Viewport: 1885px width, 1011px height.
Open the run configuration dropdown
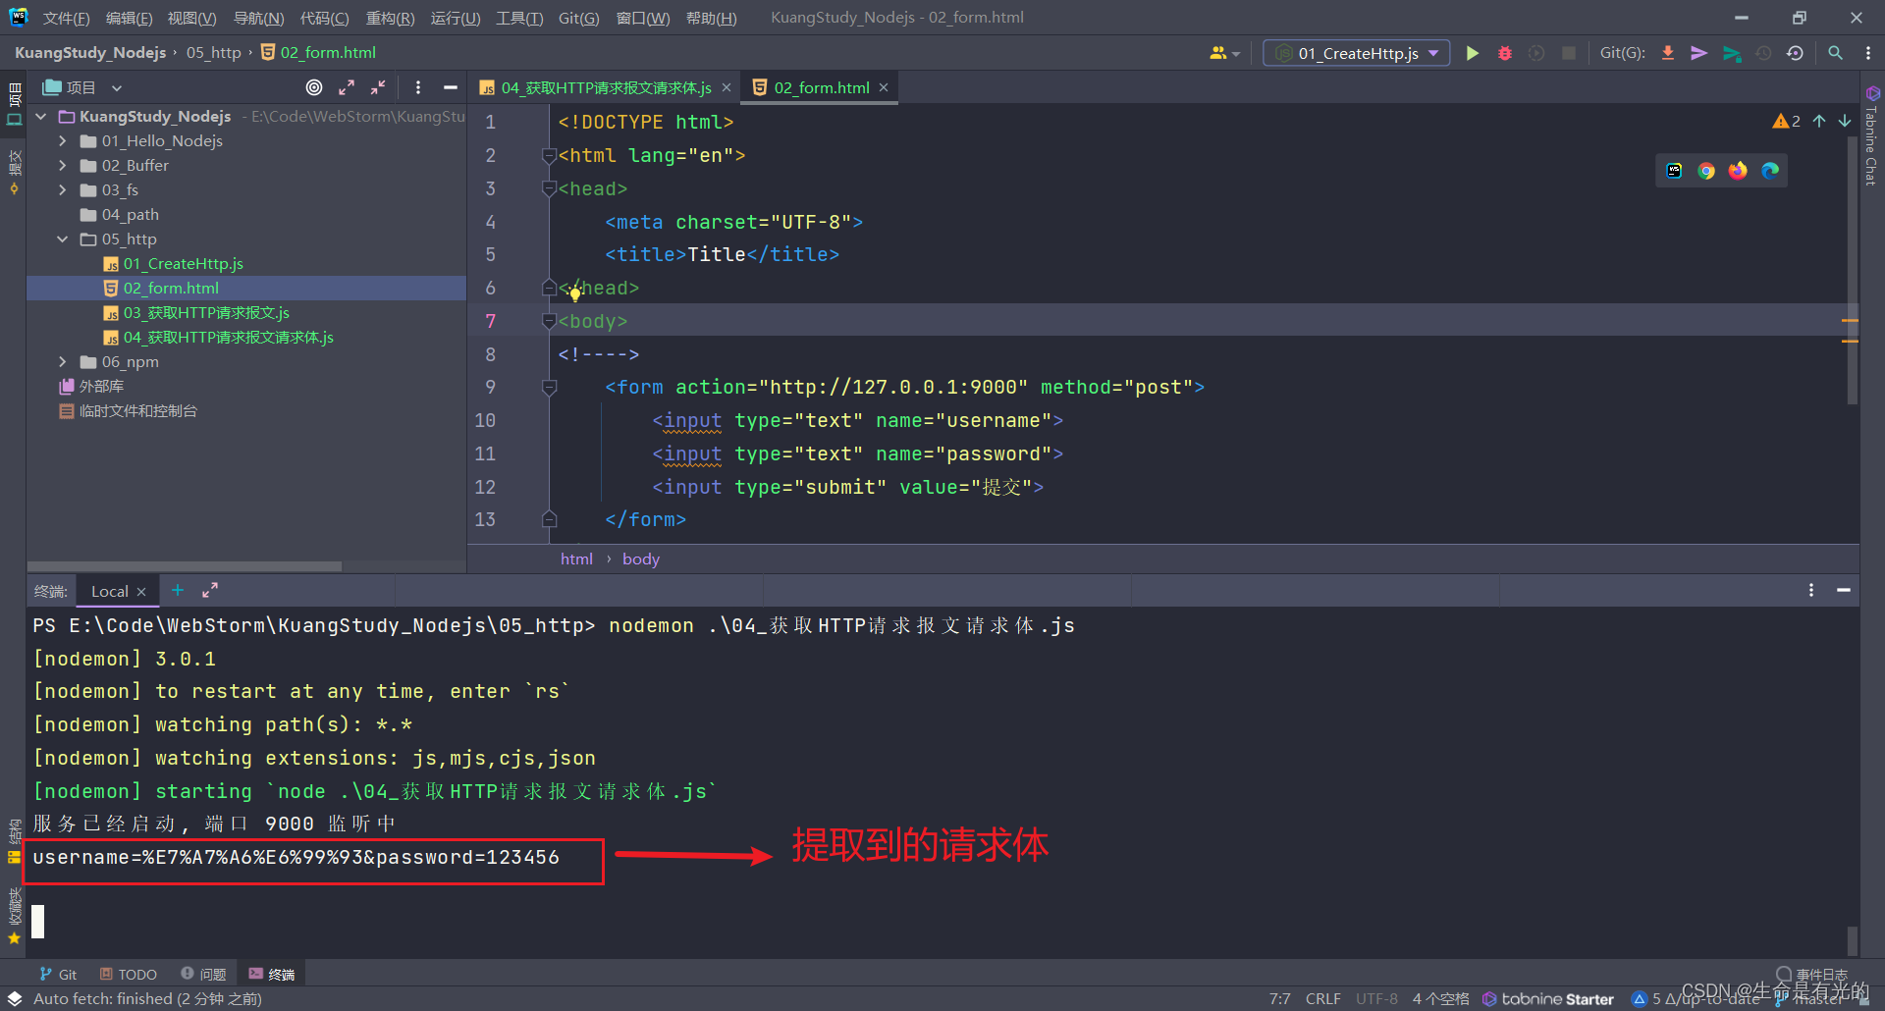click(x=1357, y=53)
